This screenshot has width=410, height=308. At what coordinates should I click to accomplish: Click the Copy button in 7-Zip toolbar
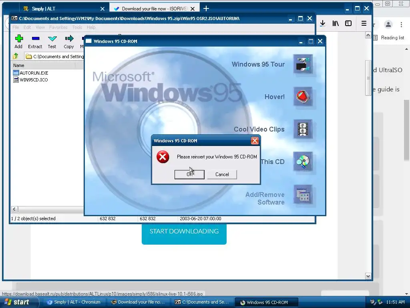(69, 42)
